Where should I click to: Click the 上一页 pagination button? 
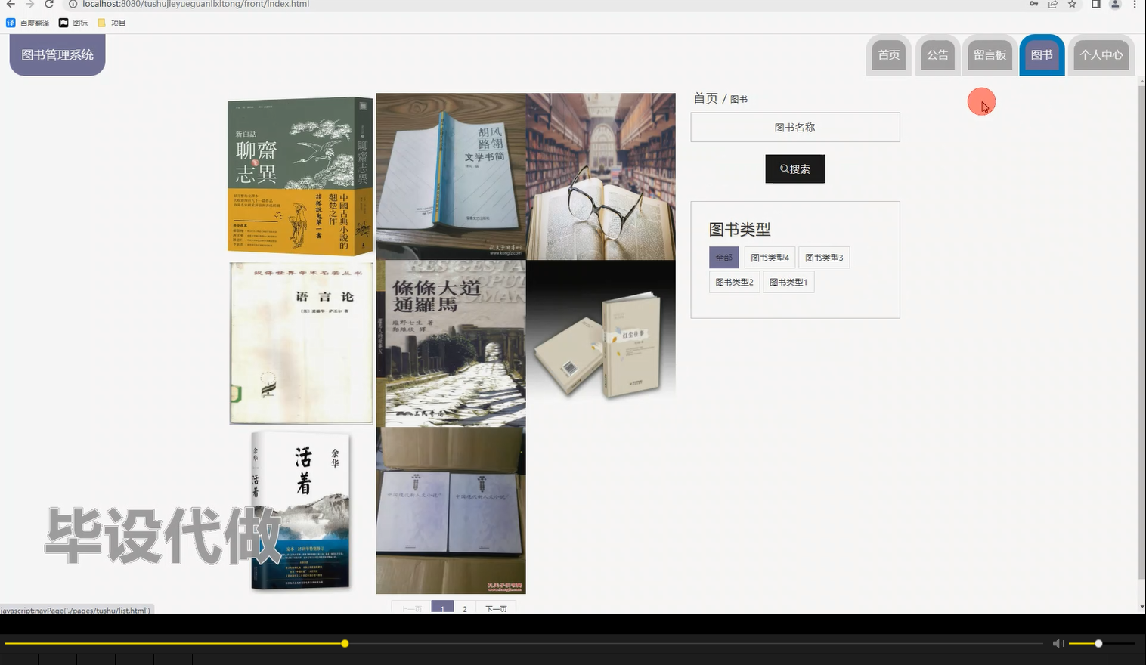[411, 608]
